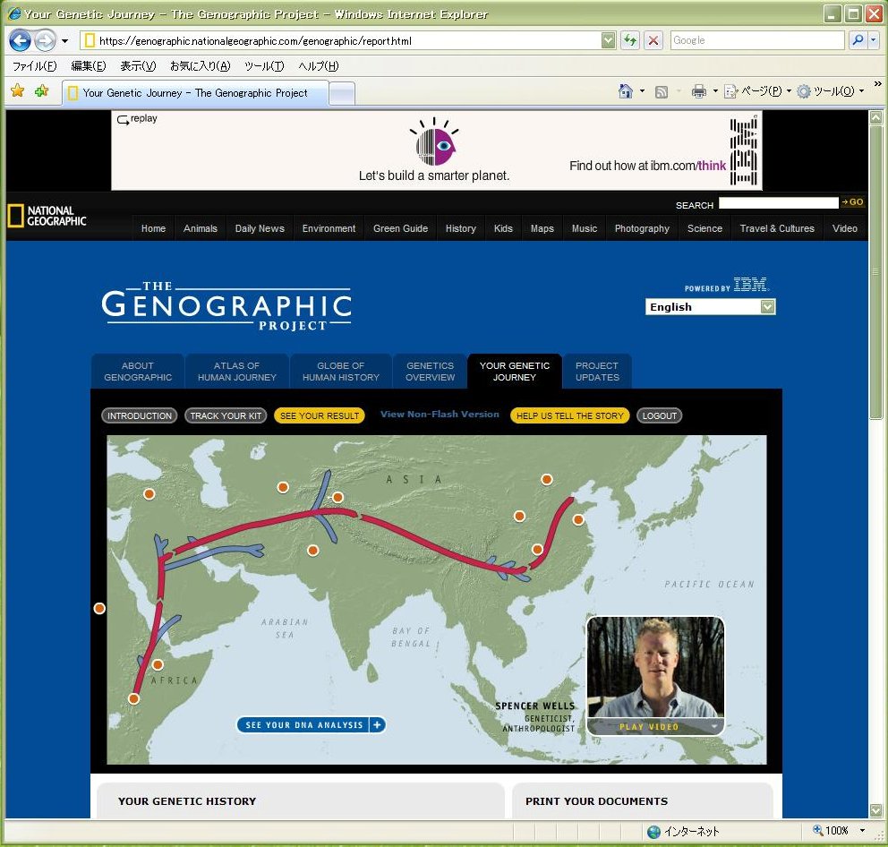Open the ヘルプ(H) menu
The image size is (888, 847).
[319, 65]
